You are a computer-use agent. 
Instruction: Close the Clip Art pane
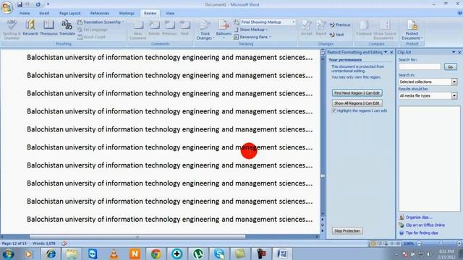[460, 52]
